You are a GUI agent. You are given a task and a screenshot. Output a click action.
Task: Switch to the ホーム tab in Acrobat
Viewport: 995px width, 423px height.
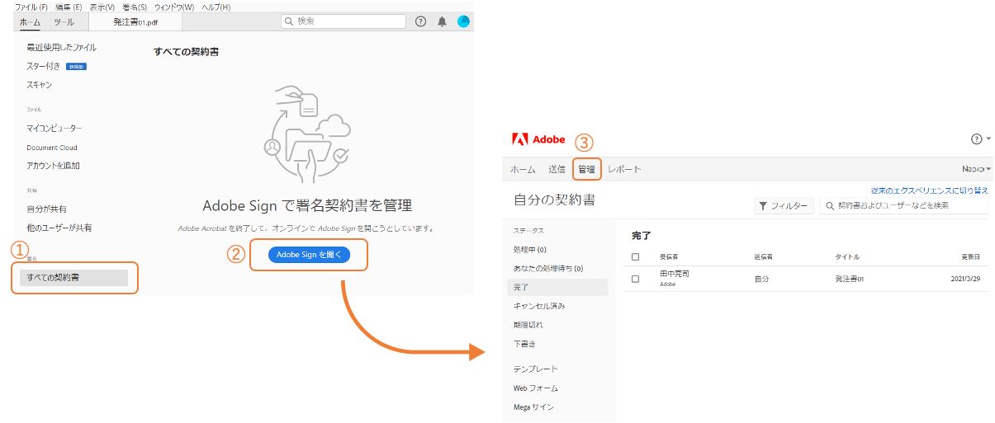pos(30,21)
